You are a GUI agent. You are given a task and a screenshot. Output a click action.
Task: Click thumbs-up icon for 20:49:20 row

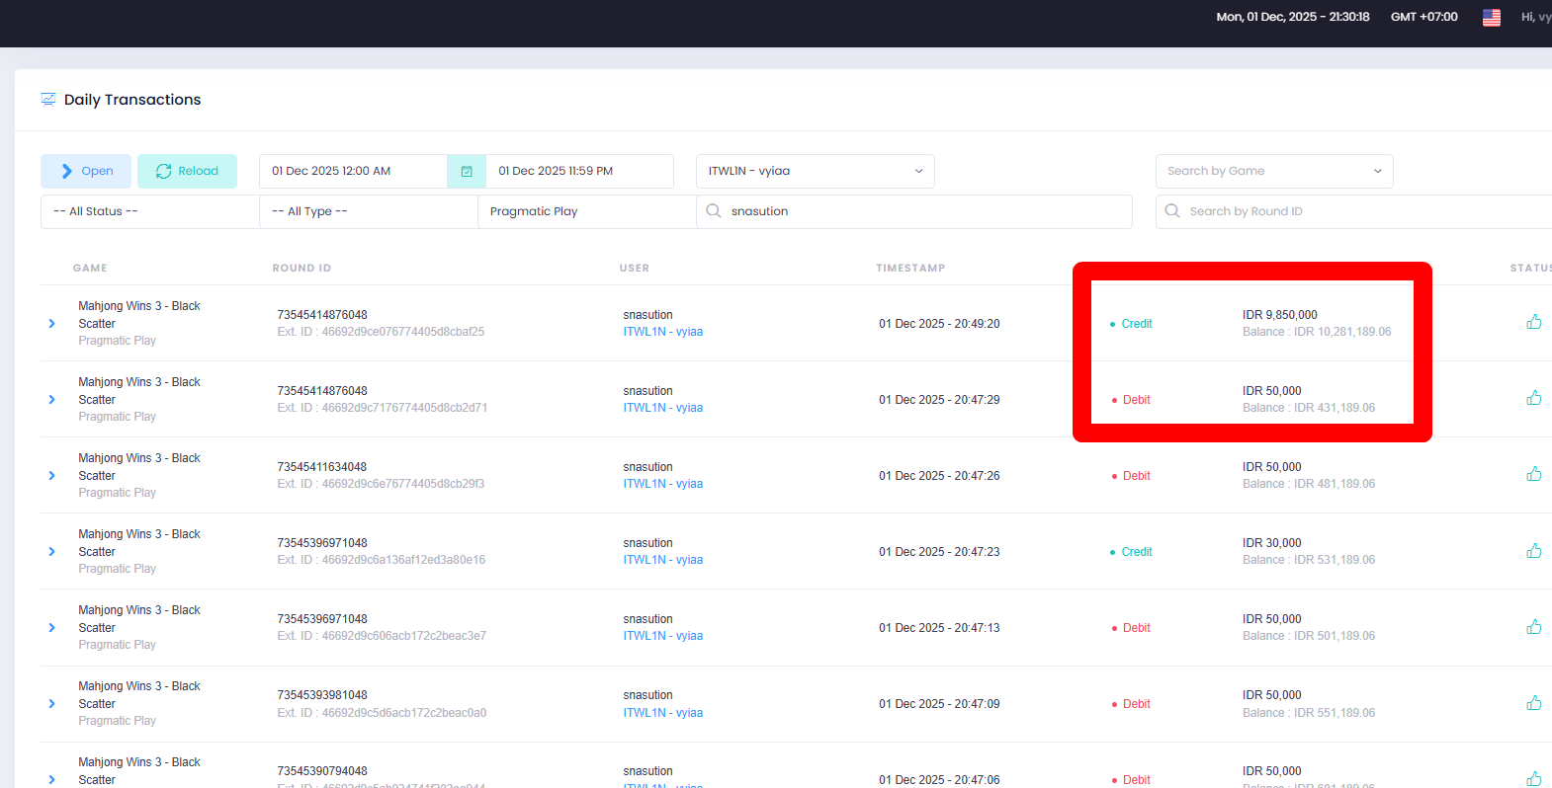(x=1534, y=322)
